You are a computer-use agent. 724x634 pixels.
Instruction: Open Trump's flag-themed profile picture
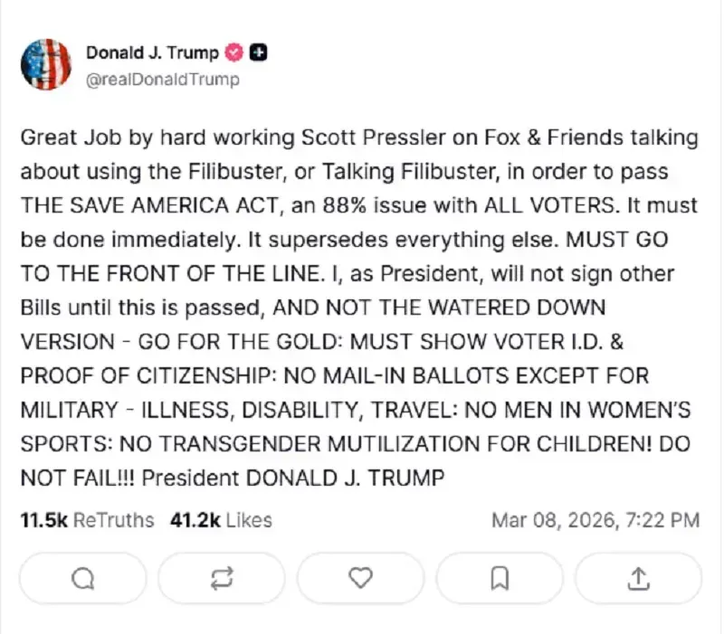pyautogui.click(x=46, y=64)
